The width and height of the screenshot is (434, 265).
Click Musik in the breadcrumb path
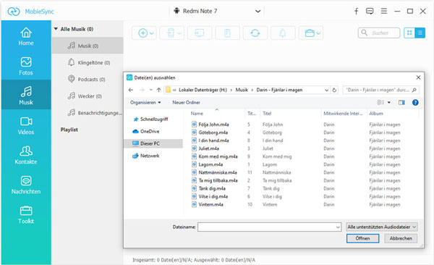pyautogui.click(x=242, y=90)
